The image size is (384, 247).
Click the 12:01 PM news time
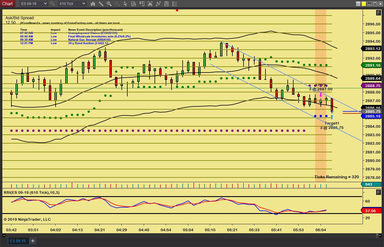[26, 43]
